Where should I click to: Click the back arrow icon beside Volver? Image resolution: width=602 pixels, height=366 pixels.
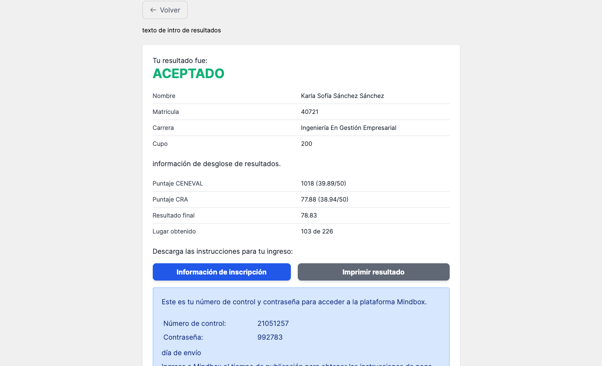tap(153, 10)
